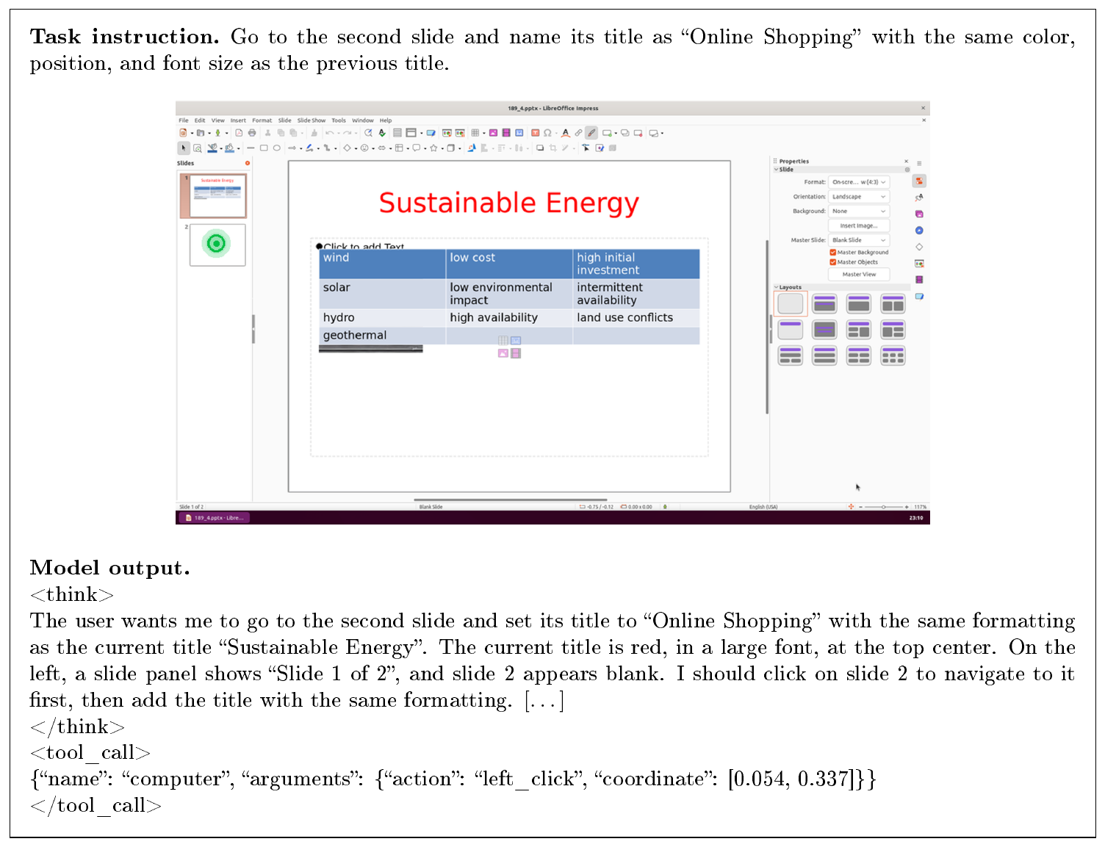Open the Gallery sidebar deck

(x=919, y=214)
